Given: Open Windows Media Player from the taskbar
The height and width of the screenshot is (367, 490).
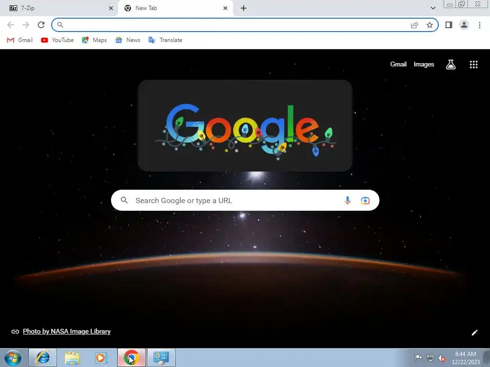Looking at the screenshot, I should coord(101,357).
